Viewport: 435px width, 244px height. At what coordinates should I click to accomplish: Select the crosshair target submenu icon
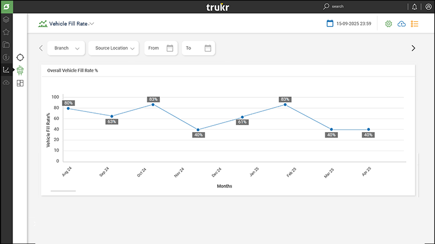click(20, 57)
